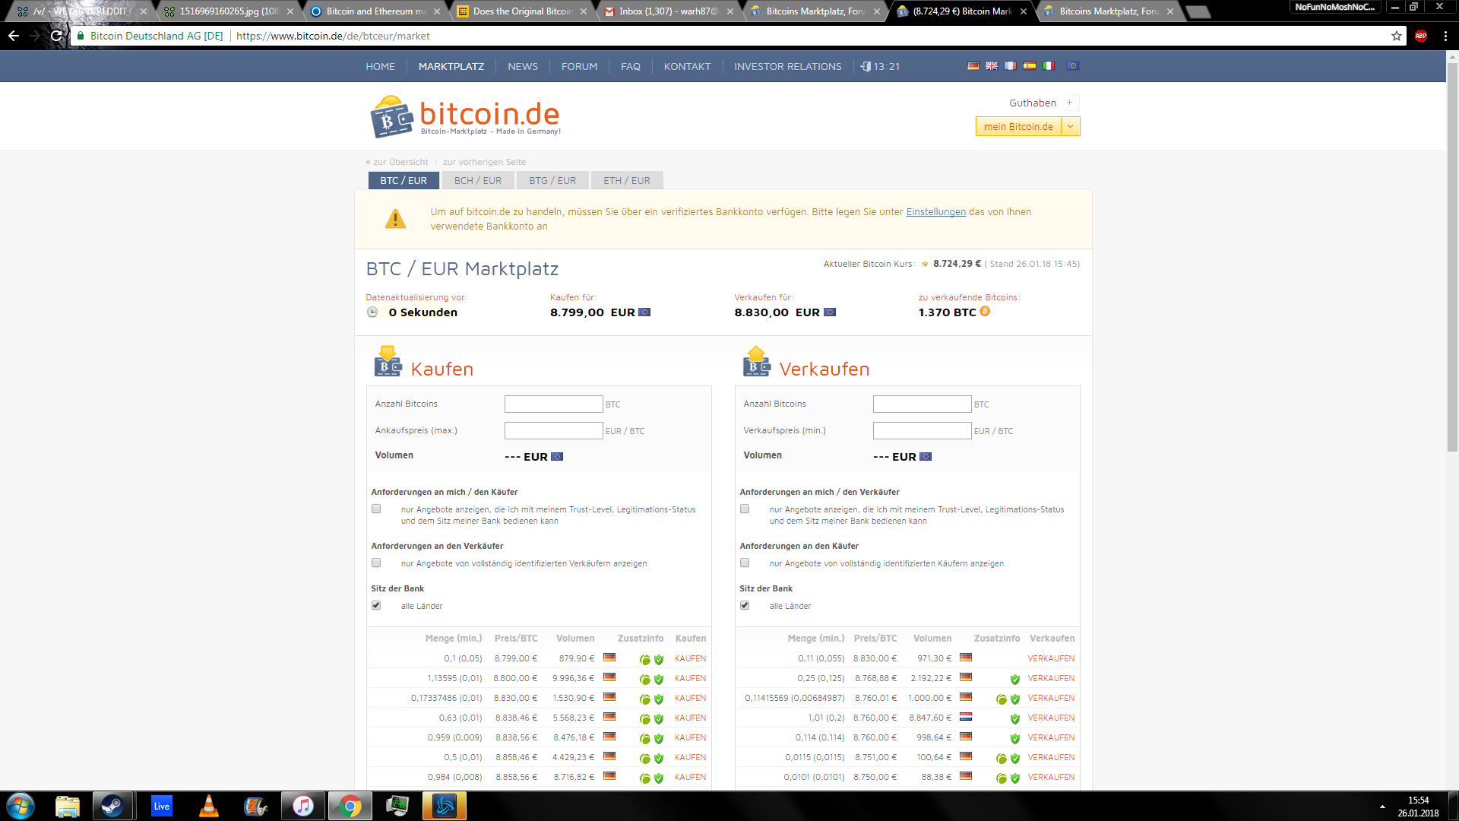The width and height of the screenshot is (1459, 821).
Task: Switch to the ETH / EUR tab
Action: (627, 180)
